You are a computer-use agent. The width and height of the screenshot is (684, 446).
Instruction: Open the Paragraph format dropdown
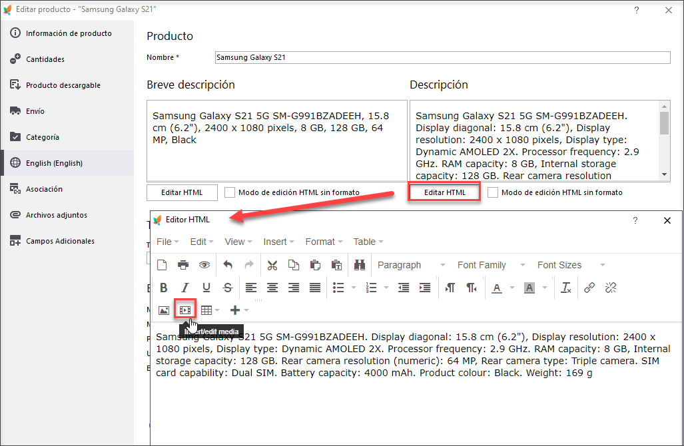411,265
